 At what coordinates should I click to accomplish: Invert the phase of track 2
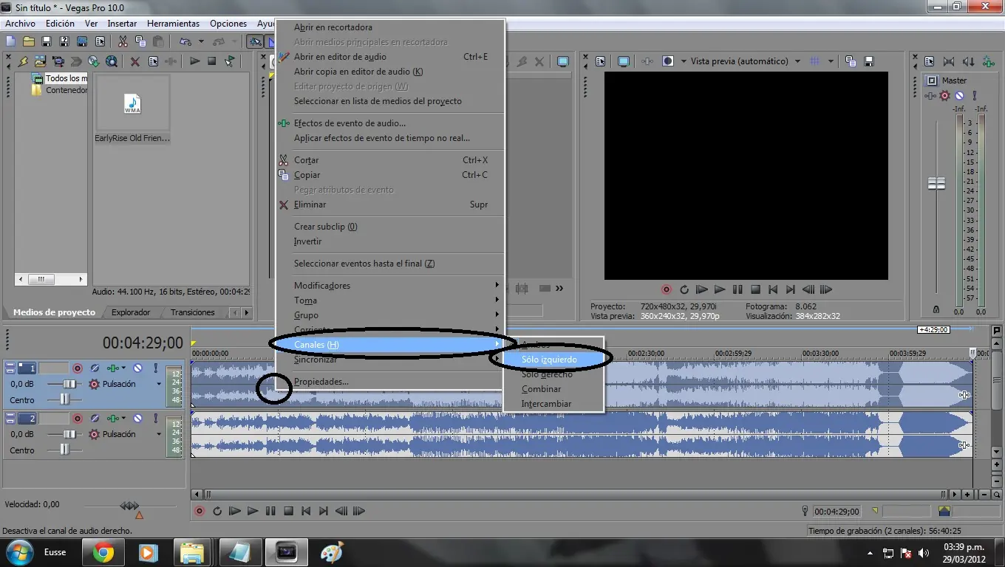95,418
